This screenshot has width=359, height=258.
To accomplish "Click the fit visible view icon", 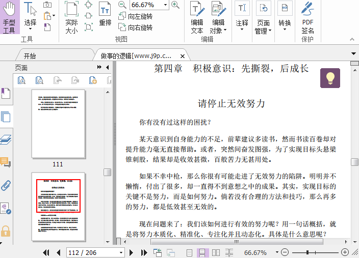I will point(88,27).
